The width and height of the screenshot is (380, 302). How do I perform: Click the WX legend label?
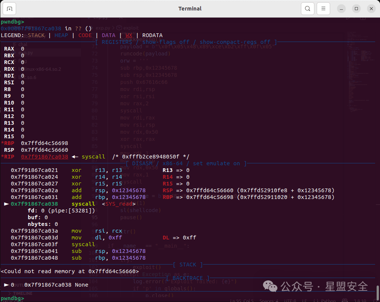click(x=129, y=35)
